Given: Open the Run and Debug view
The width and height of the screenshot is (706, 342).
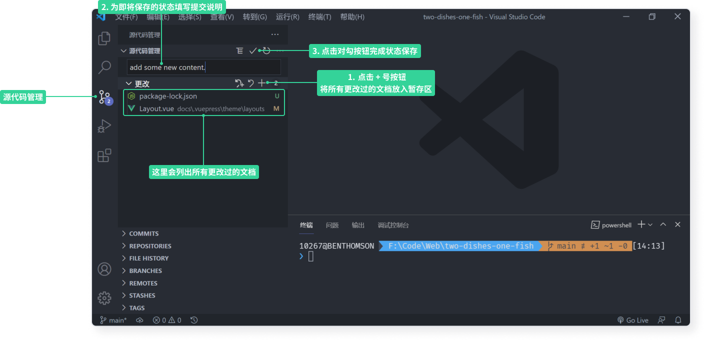Looking at the screenshot, I should pyautogui.click(x=104, y=126).
